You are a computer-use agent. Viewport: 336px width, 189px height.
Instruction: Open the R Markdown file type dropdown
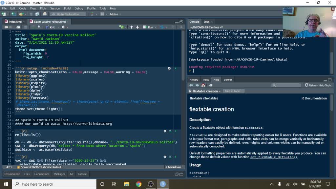coord(175,167)
